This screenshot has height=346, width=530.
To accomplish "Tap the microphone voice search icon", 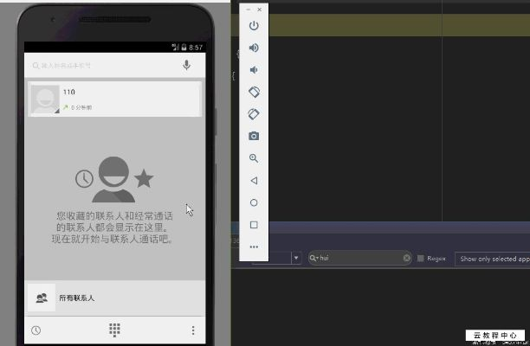I will click(186, 66).
